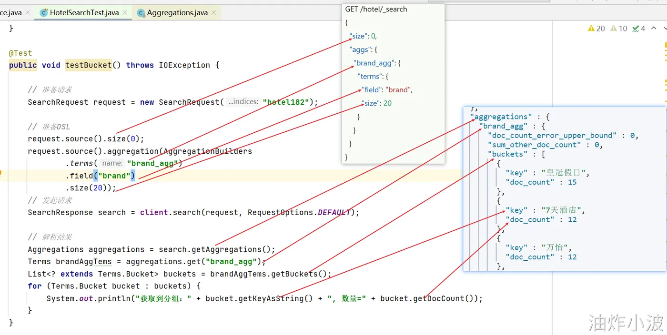Select the testBucket method name
Screen dimensions: 667x335
[x=89, y=65]
